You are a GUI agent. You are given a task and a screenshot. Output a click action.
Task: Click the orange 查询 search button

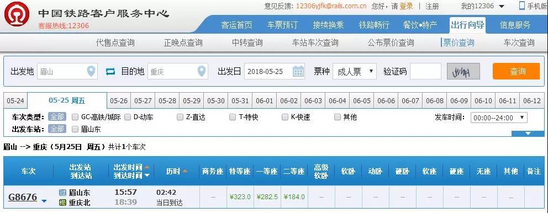click(516, 71)
